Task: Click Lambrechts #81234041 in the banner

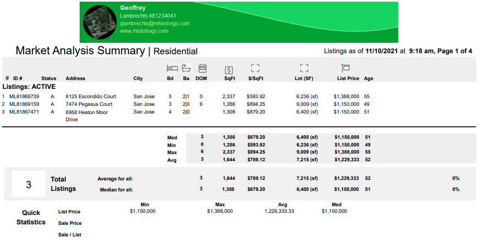Action: tap(148, 16)
